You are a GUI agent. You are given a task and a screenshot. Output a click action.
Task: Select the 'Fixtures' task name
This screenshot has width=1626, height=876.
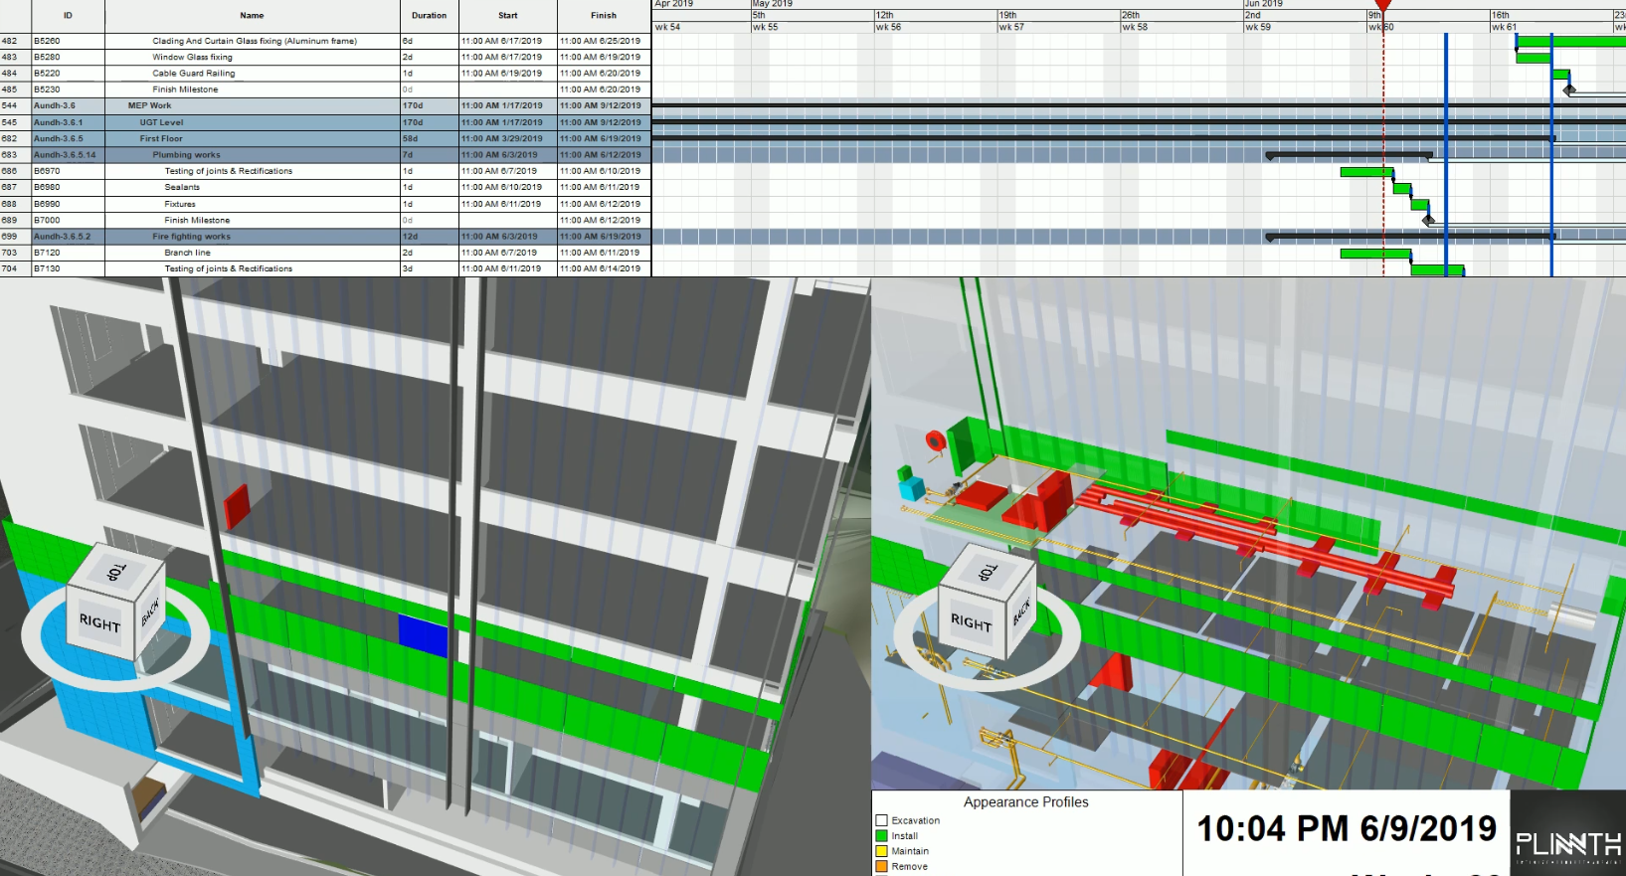(180, 204)
